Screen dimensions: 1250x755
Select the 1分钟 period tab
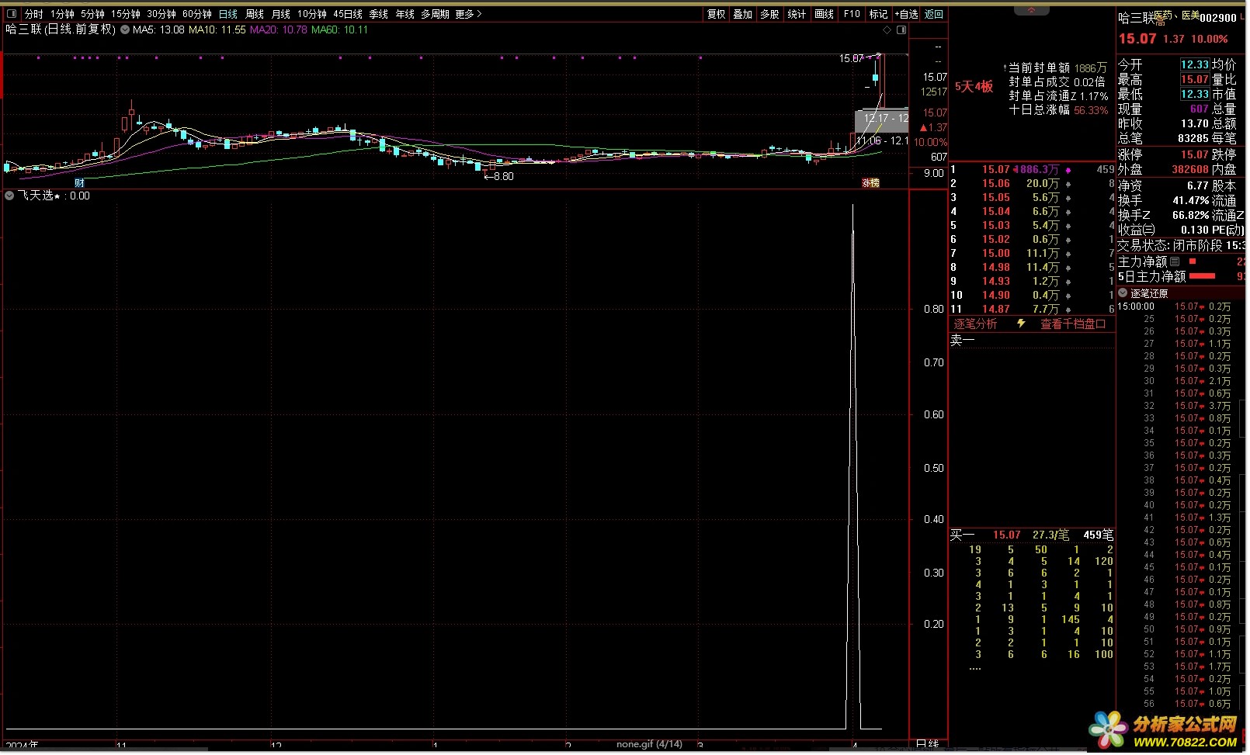point(62,14)
